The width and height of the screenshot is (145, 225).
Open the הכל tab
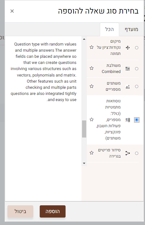point(109,29)
